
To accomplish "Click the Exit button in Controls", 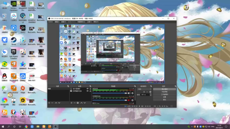I will (x=164, y=99).
